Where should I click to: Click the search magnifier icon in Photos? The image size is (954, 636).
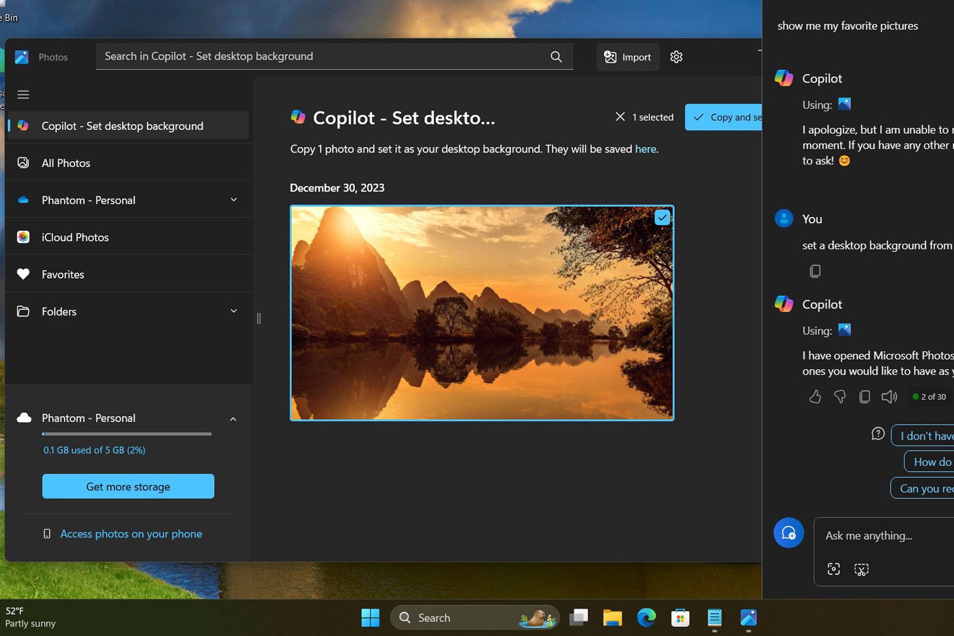coord(556,56)
